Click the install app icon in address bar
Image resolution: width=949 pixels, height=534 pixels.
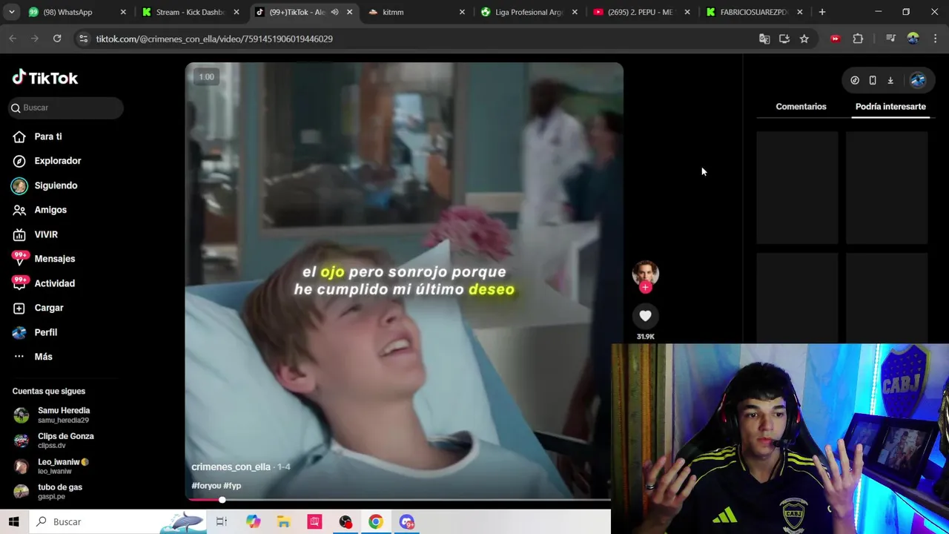pos(784,39)
